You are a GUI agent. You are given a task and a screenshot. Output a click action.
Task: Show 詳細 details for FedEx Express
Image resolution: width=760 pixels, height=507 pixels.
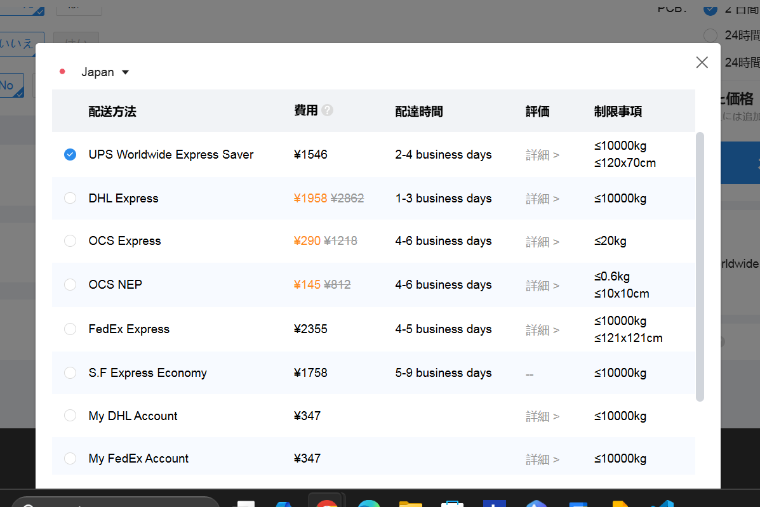542,330
